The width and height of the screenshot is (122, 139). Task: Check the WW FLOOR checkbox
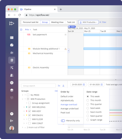(29, 119)
